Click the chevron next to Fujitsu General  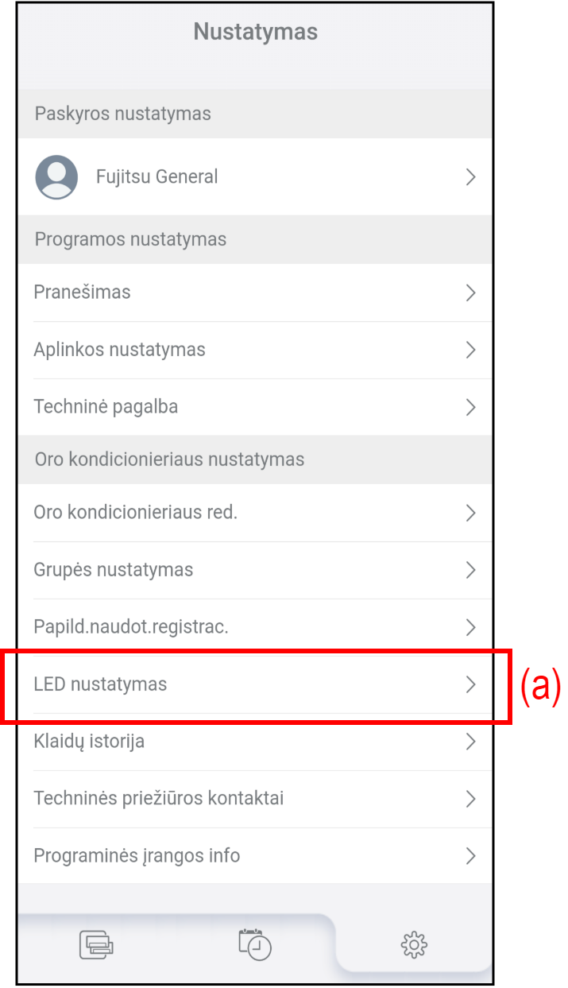(470, 176)
